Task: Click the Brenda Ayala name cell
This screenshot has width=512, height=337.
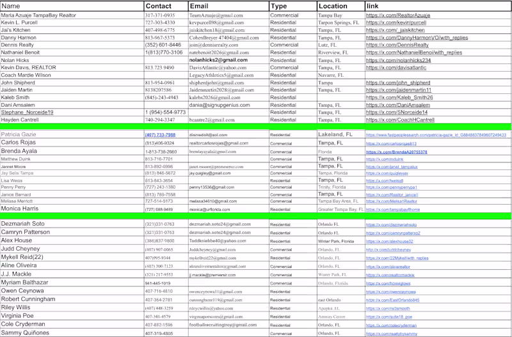Action: (x=72, y=151)
